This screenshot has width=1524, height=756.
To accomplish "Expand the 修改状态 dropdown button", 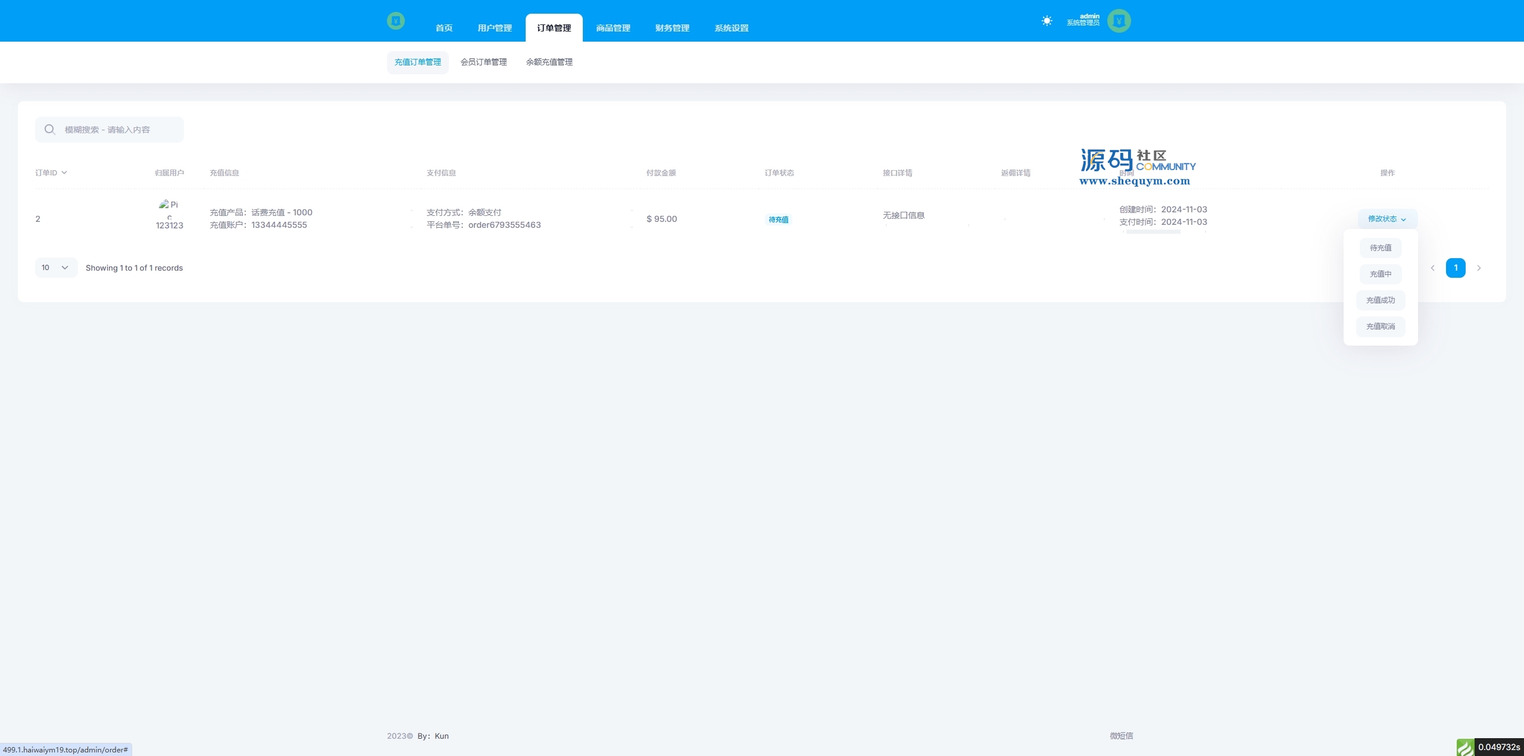I will point(1387,219).
